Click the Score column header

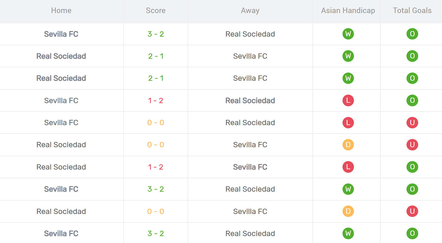tap(156, 10)
